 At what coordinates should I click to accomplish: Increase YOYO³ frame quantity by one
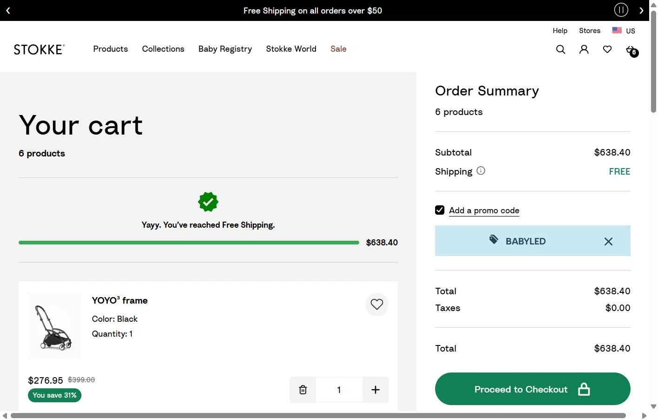pos(376,390)
